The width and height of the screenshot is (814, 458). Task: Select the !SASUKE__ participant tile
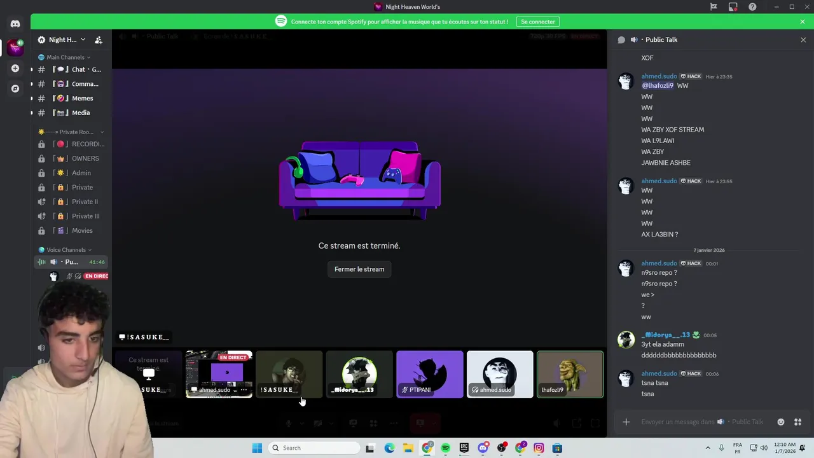289,375
